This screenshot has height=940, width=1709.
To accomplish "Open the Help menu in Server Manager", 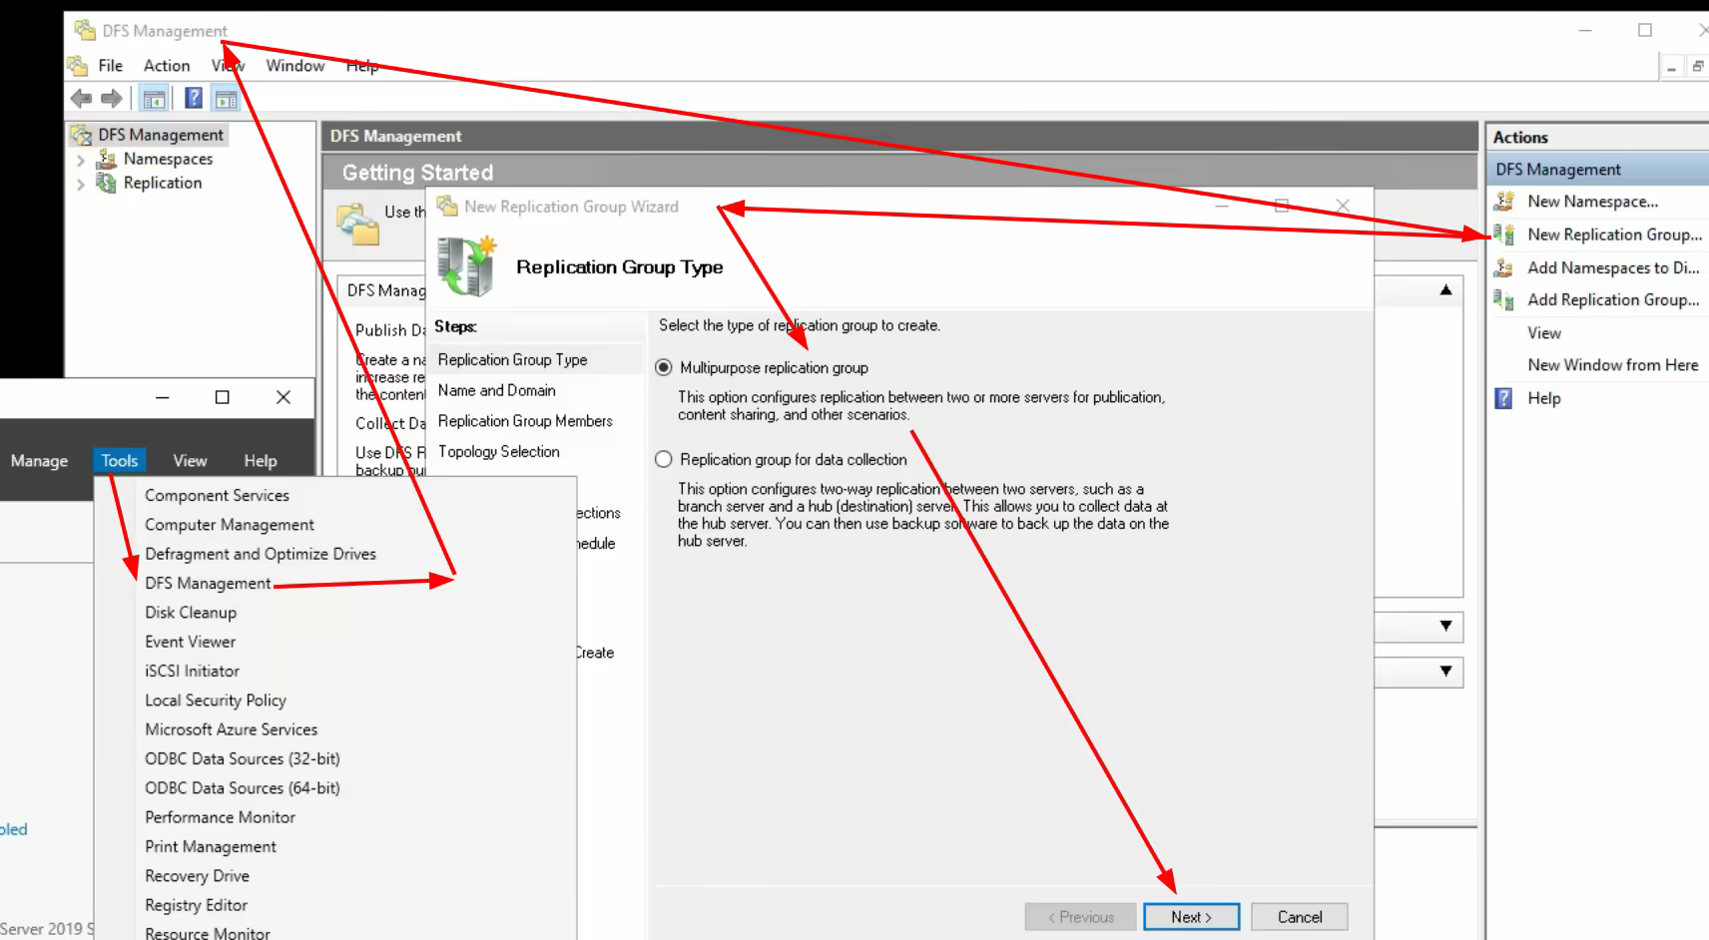I will pyautogui.click(x=261, y=461).
